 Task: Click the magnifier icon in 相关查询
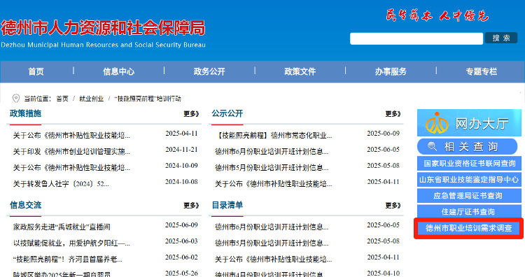433,146
